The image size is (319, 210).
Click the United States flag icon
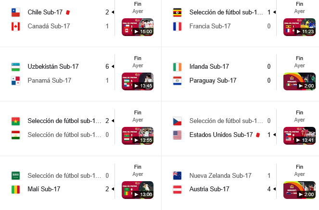[x=177, y=135]
